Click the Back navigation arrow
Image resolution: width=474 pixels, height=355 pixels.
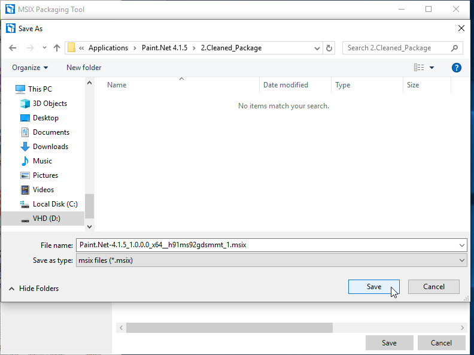point(13,48)
